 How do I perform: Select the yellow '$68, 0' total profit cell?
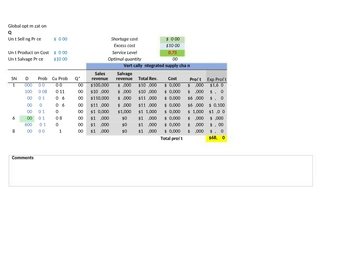(216, 138)
